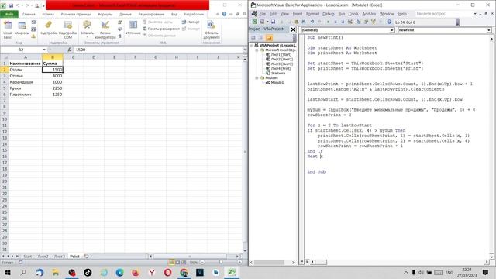Click the Импорт XML button
The height and width of the screenshot is (279, 496).
coord(191,22)
